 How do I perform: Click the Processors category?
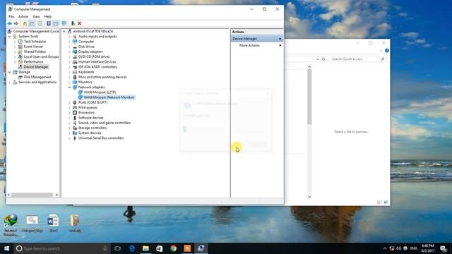[x=86, y=113]
